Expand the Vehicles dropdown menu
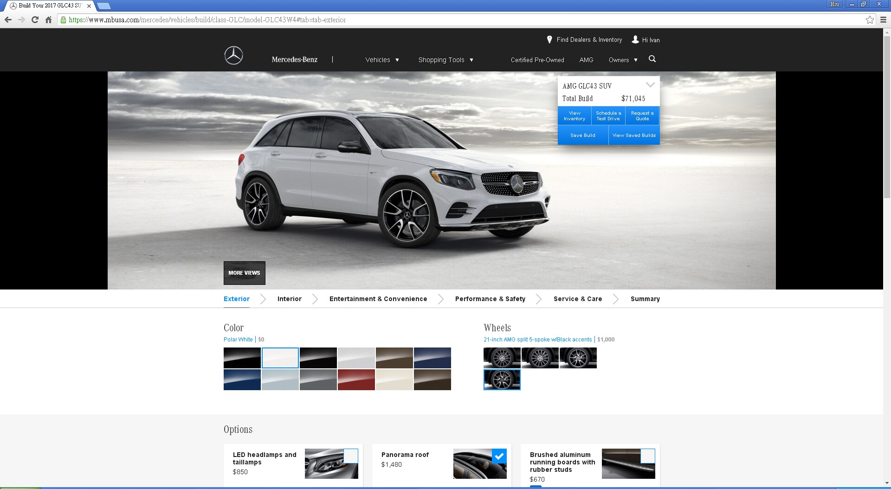 [382, 60]
